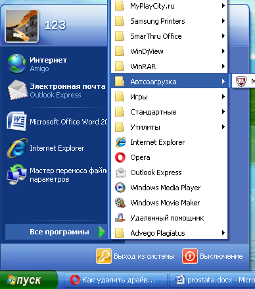Click the Opera icon on taskbar

75,280
